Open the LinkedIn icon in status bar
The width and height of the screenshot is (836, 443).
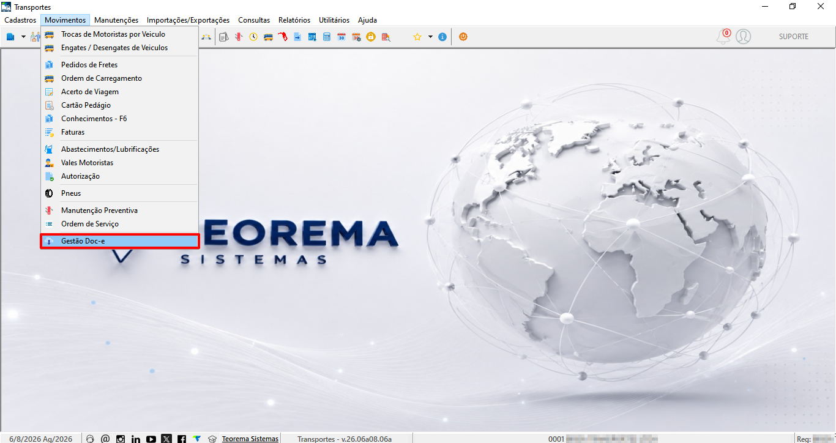click(136, 439)
